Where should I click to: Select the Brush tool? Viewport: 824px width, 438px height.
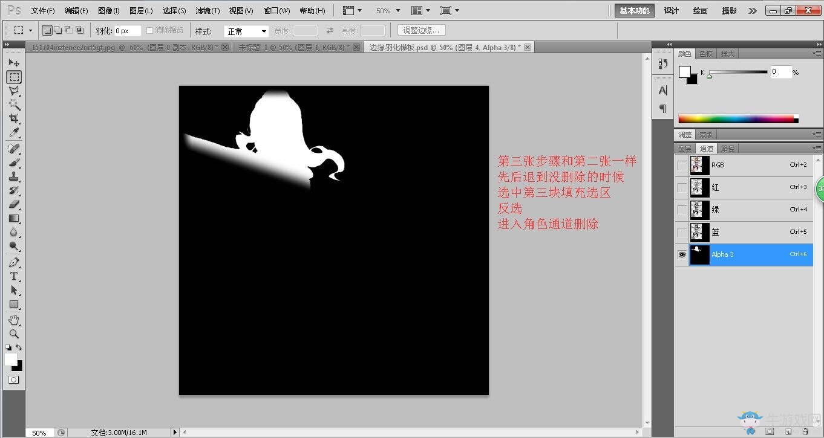pyautogui.click(x=14, y=163)
